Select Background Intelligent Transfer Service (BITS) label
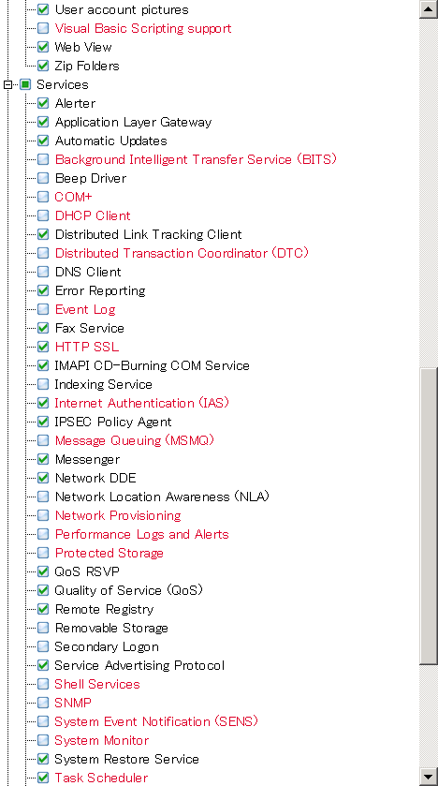This screenshot has width=438, height=786. coord(196,159)
